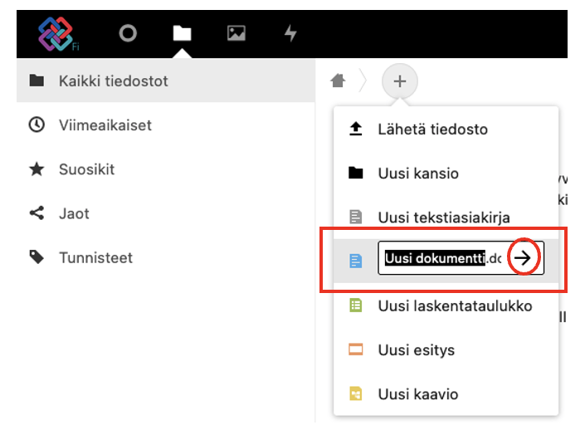Image resolution: width=585 pixels, height=430 pixels.
Task: Confirm new document name with arrow button
Action: pos(523,260)
